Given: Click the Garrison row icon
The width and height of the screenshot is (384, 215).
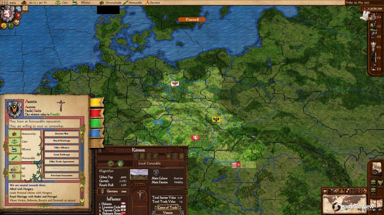Looking at the screenshot, I should point(103,191).
